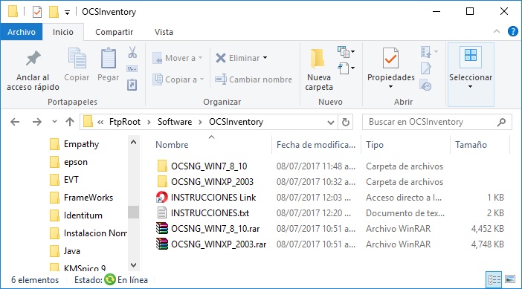Click the navigation pane scroll down arrow
Viewport: 522px width, 289px height.
coord(134,265)
